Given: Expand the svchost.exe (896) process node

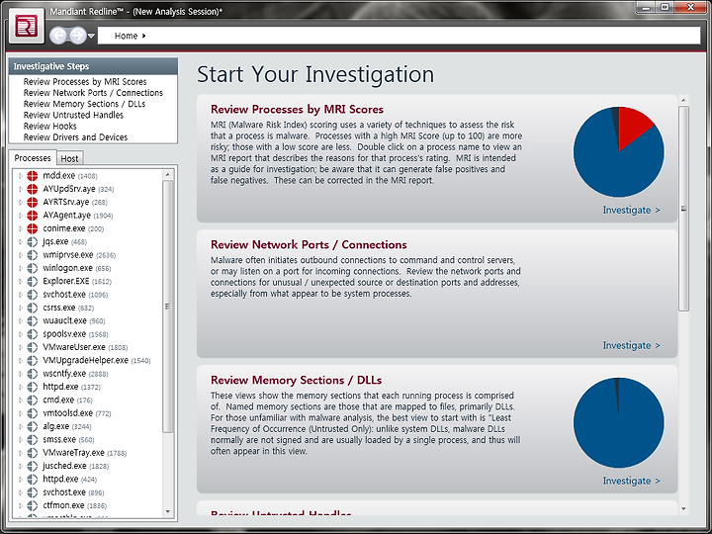Looking at the screenshot, I should point(21,492).
